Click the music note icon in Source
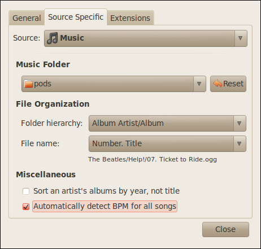The width and height of the screenshot is (261, 249). coord(52,38)
